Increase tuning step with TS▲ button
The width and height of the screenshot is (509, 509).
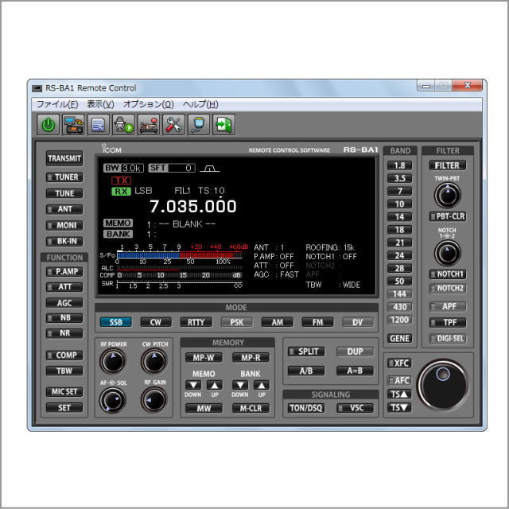point(399,394)
